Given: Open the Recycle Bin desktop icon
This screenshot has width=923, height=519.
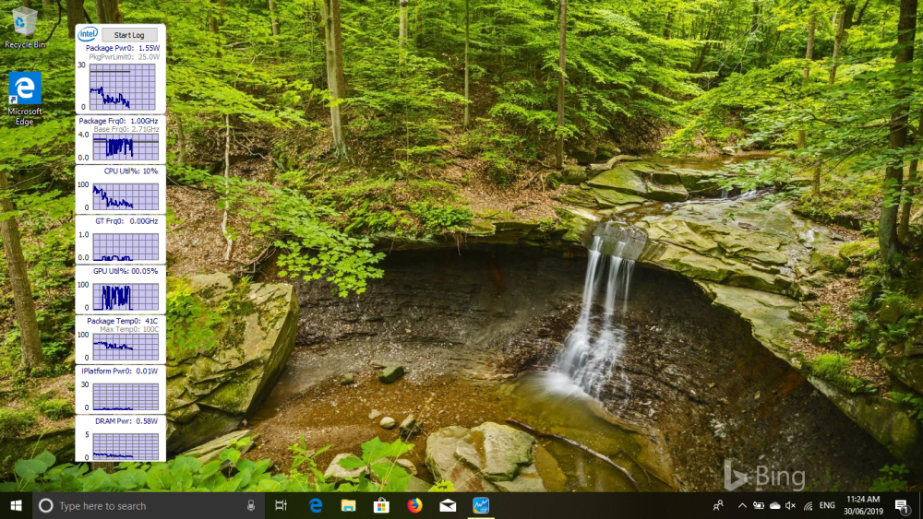Looking at the screenshot, I should pos(24,28).
